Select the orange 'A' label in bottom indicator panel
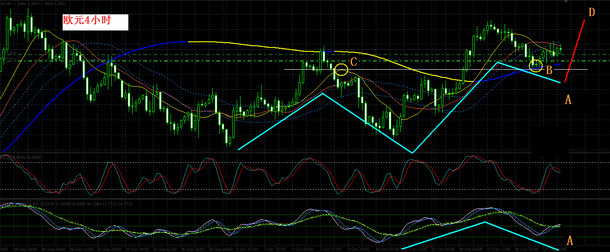The width and height of the screenshot is (610, 252). (570, 240)
